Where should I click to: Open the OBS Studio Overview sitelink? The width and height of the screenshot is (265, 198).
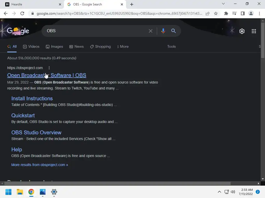36,133
